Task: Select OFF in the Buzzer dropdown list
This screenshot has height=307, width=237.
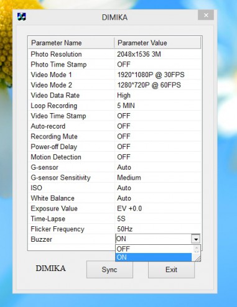Action: [154, 249]
